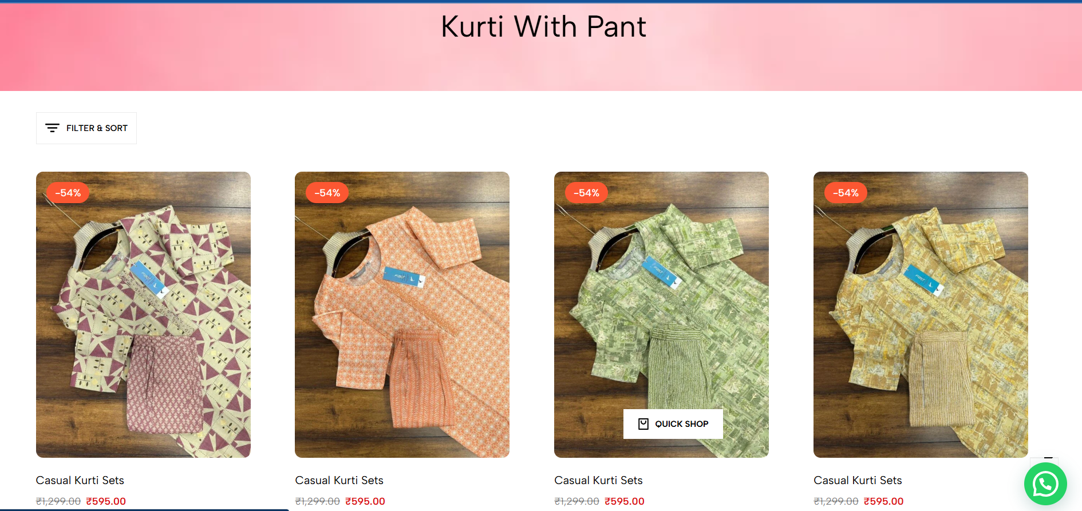The width and height of the screenshot is (1082, 511).
Task: Click the ₹595.00 sale price below maroon kurti
Action: pos(106,501)
